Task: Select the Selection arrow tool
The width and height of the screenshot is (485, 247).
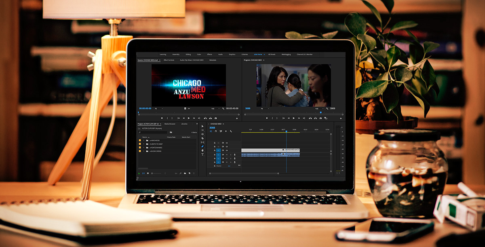Action: pos(202,126)
